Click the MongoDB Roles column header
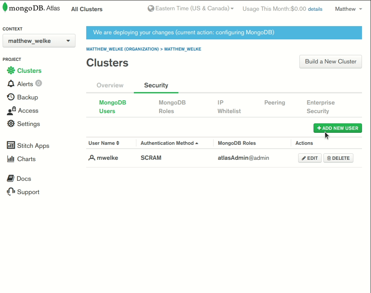 pyautogui.click(x=237, y=143)
